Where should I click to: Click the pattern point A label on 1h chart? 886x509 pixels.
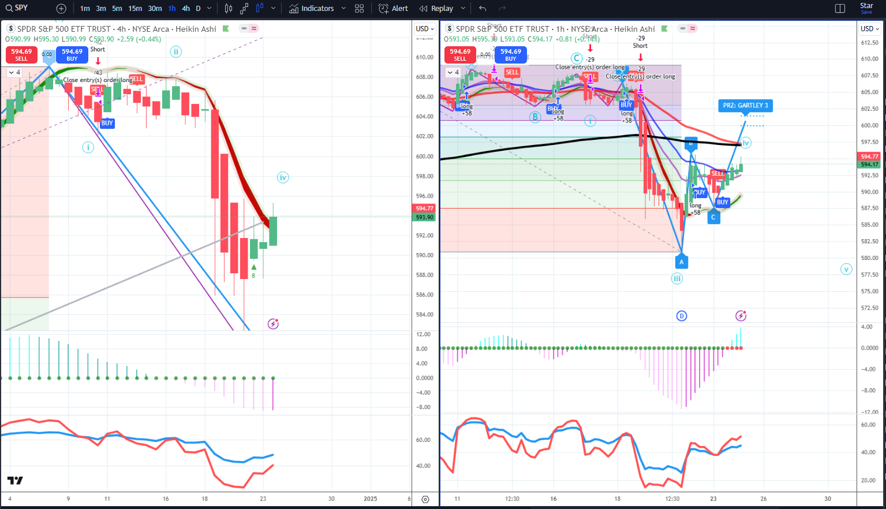point(682,262)
